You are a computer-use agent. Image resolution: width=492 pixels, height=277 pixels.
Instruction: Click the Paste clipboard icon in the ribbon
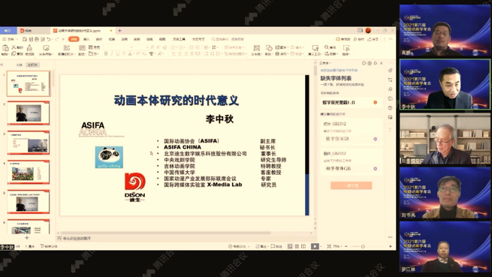tap(5, 48)
